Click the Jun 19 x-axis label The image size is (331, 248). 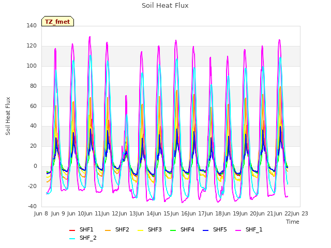[231, 213]
